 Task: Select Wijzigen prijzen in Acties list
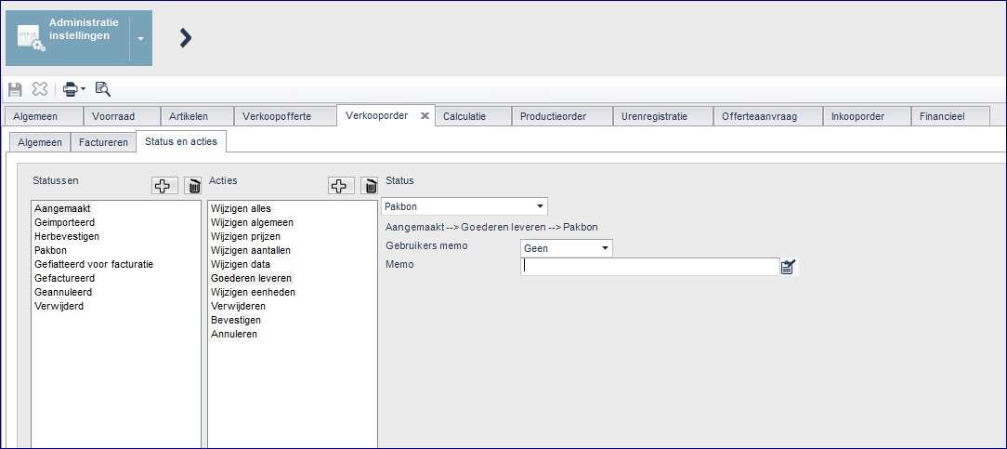[245, 236]
